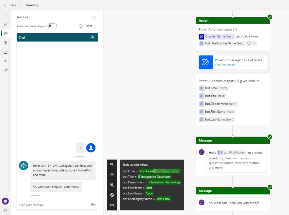This screenshot has height=215, width=289.
Task: Click the Home icon in the sidebar
Action: (5, 24)
